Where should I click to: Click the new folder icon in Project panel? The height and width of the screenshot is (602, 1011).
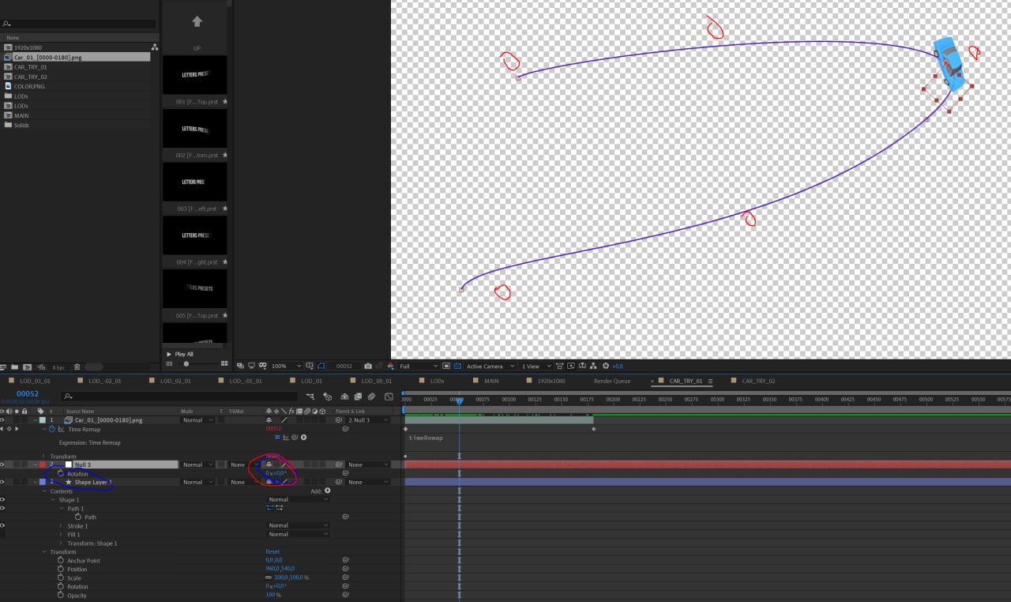pos(16,367)
